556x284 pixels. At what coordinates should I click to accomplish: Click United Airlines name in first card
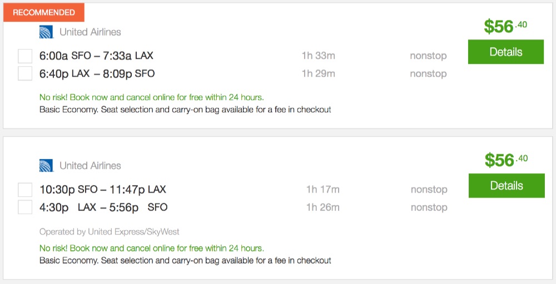[90, 32]
